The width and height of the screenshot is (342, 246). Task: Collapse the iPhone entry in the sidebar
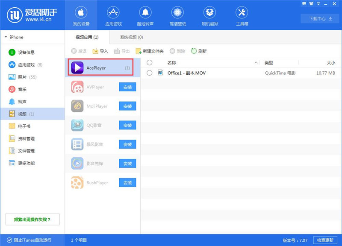(x=7, y=37)
